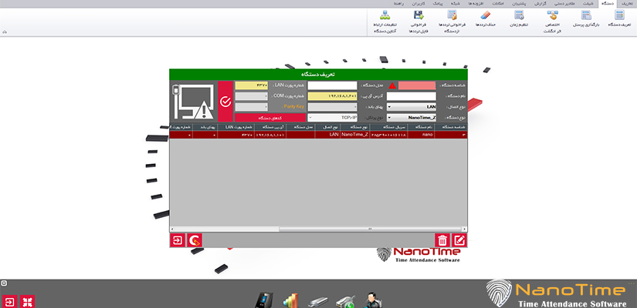Open the TCP/IP protocol dropdown
This screenshot has height=308, width=637.
pos(332,118)
